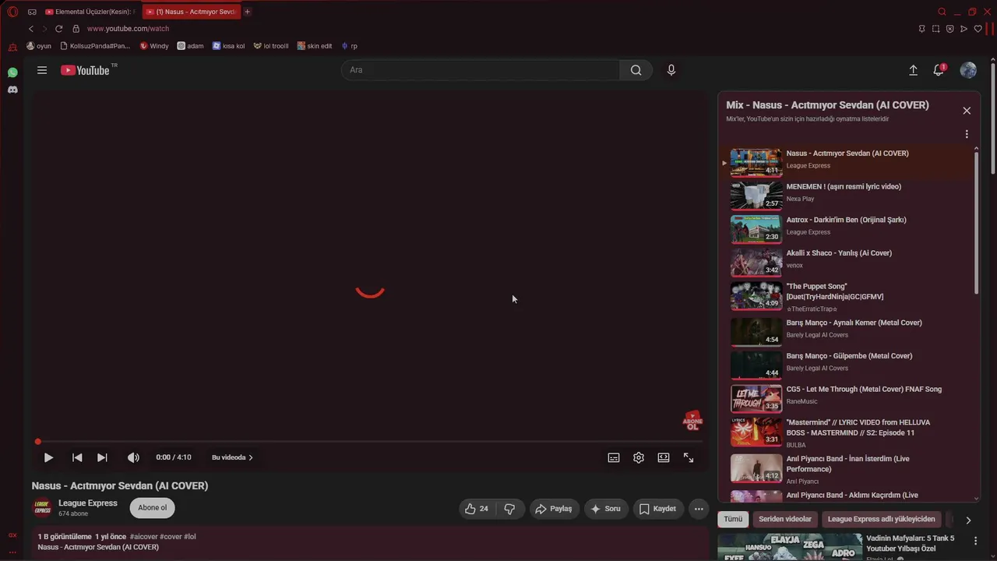Click the 'Soru' ask button
Screen dimensions: 997x561
coord(606,509)
